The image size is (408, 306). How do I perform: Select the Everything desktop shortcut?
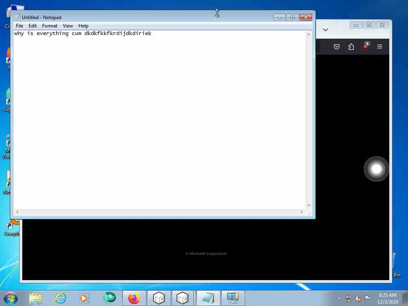[12, 228]
